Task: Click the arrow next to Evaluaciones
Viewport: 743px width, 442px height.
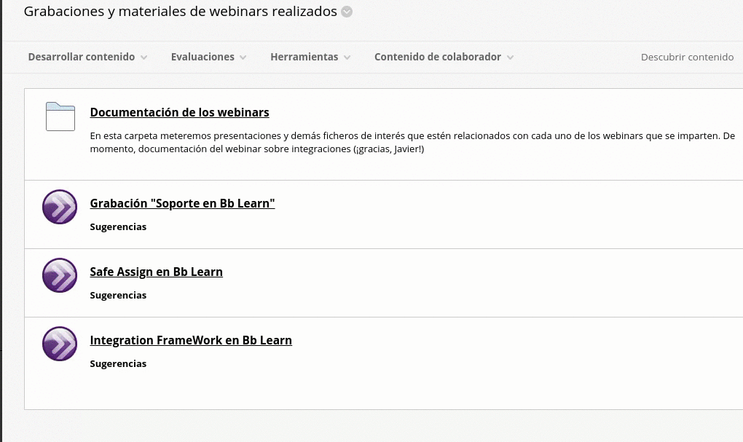Action: tap(243, 58)
